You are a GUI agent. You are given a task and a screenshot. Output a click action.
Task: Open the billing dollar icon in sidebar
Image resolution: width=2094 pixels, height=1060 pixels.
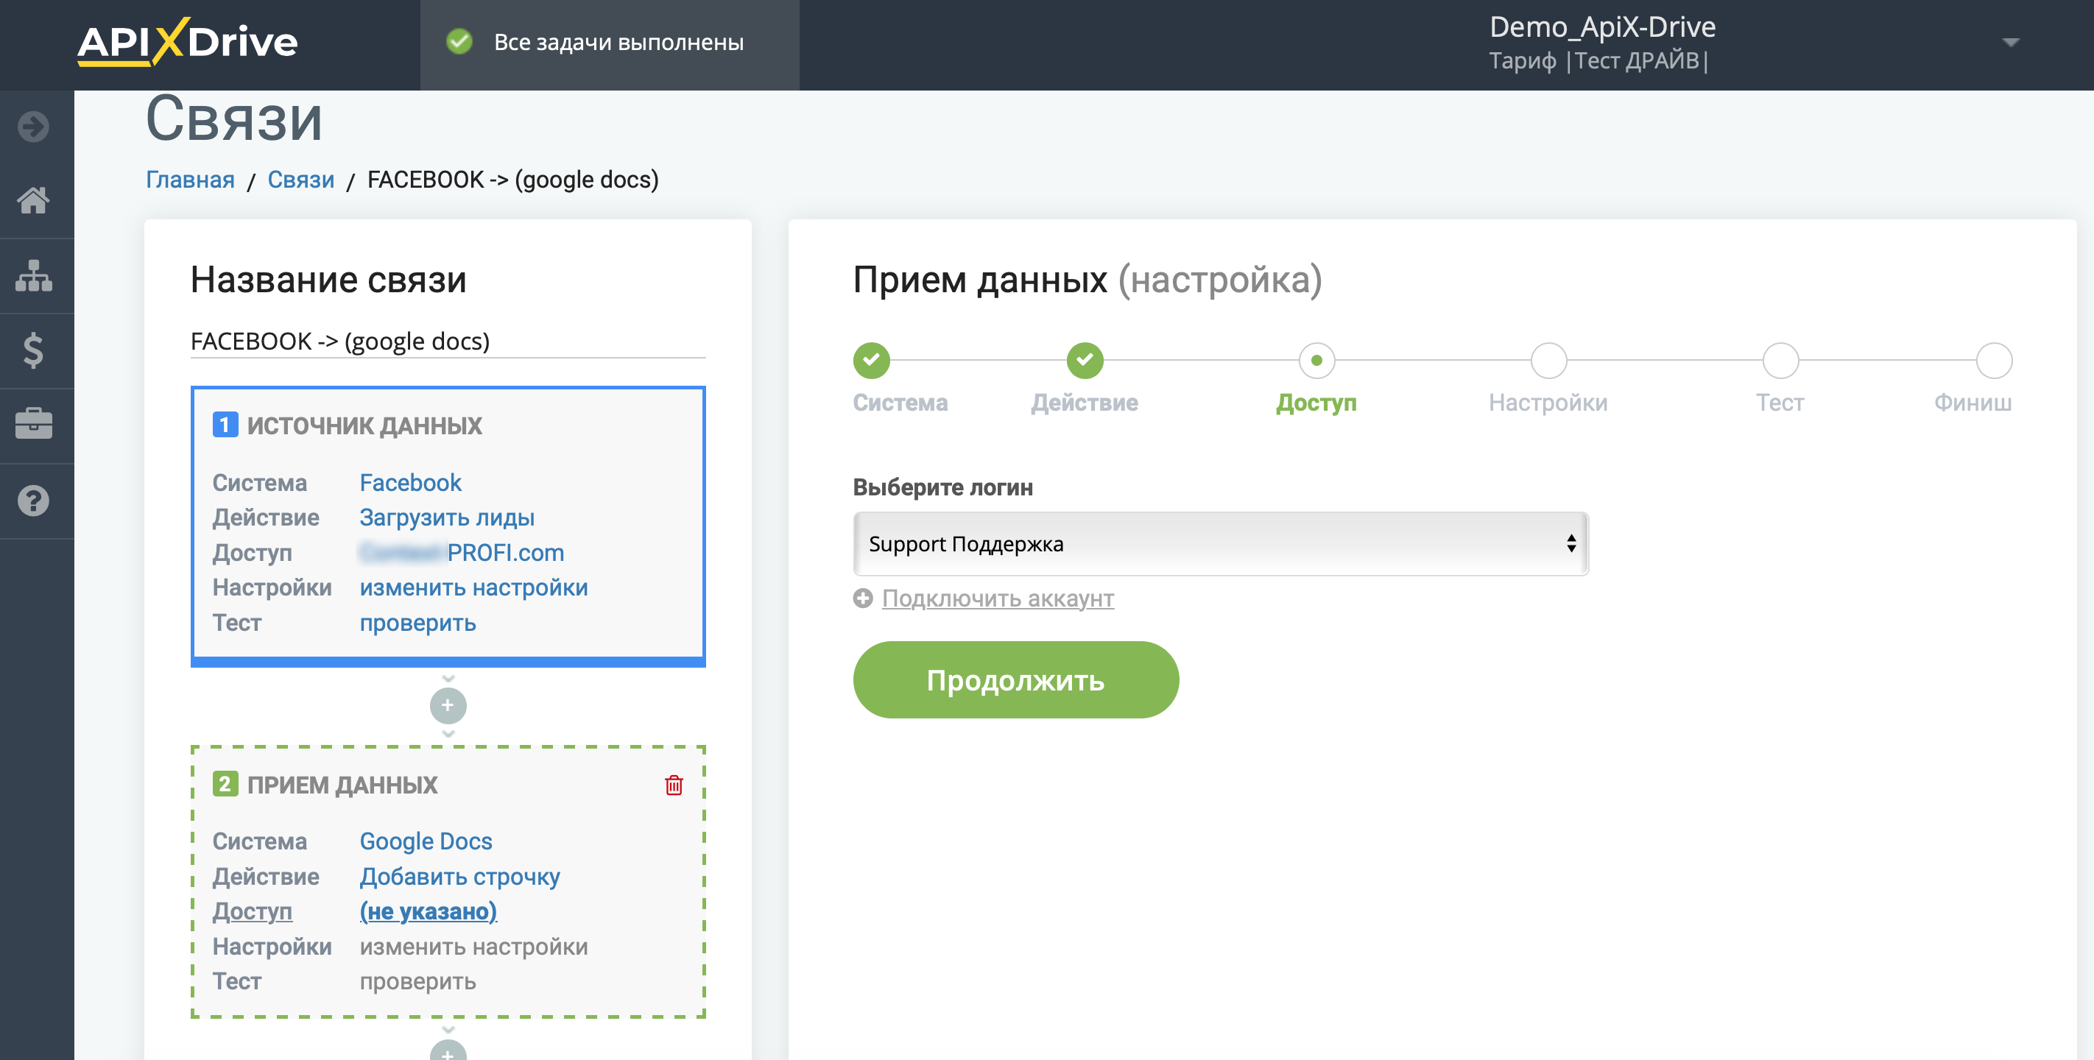33,350
